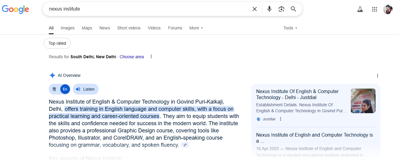Switch AI Overview language to Hindi
Image resolution: width=399 pixels, height=160 pixels.
tap(55, 89)
